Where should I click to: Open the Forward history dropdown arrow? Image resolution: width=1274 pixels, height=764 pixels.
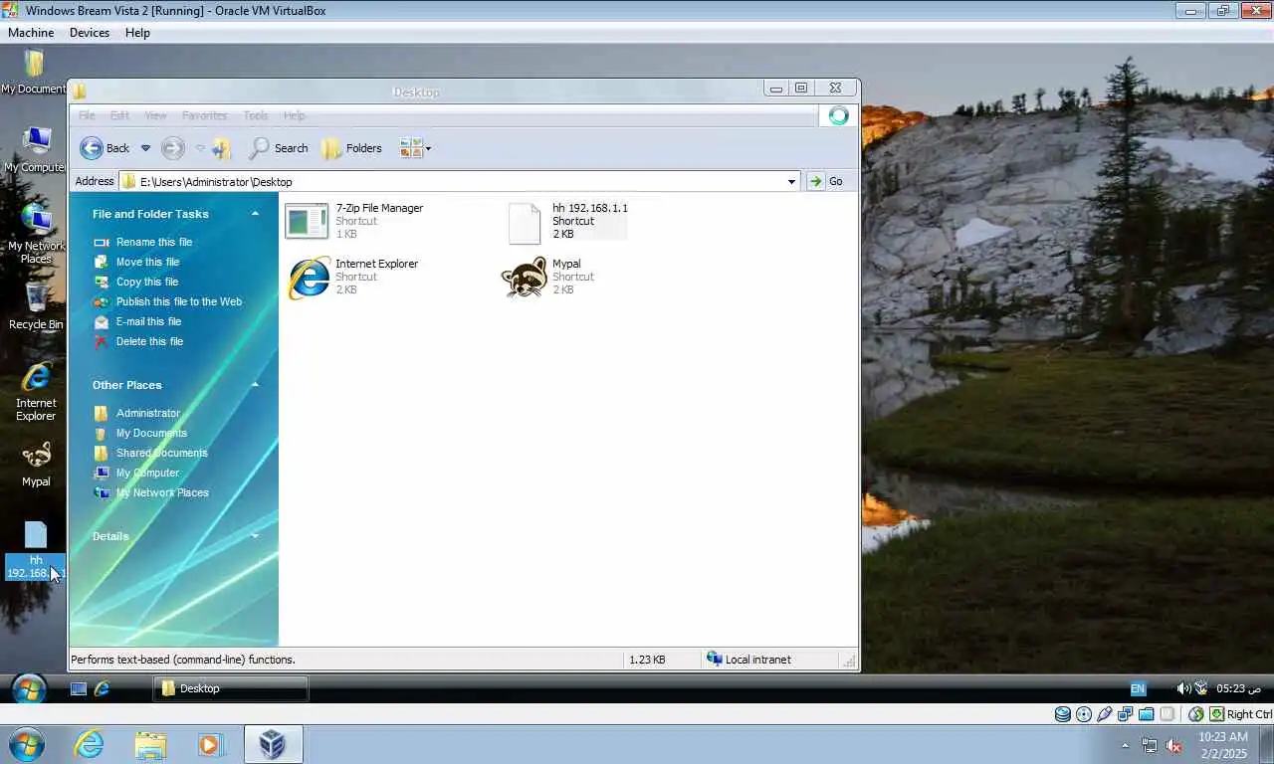[x=200, y=148]
